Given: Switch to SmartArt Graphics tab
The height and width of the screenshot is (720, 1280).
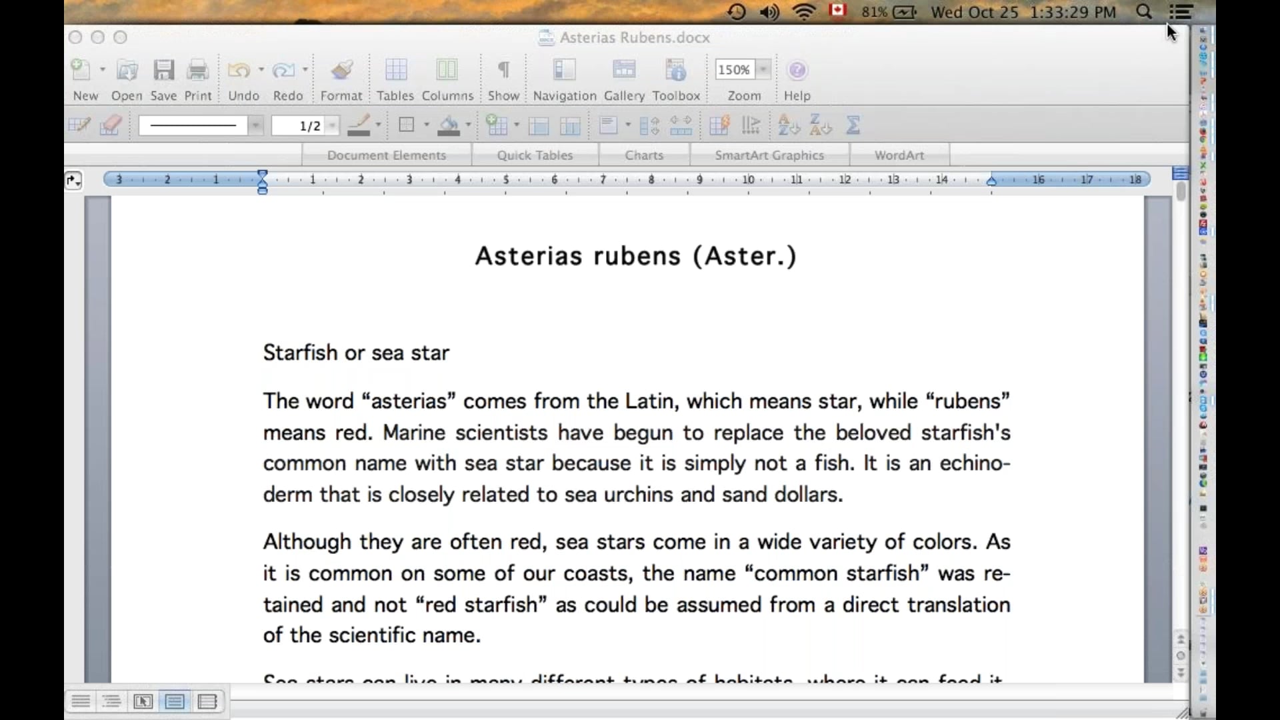Looking at the screenshot, I should click(769, 155).
